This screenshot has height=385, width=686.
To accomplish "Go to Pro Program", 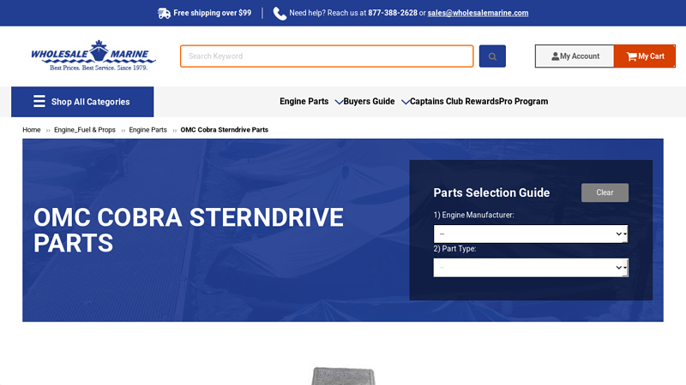I will click(523, 101).
